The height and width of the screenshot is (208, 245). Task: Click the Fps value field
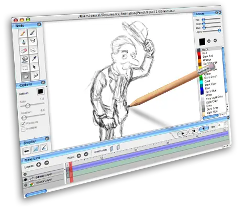220,125
